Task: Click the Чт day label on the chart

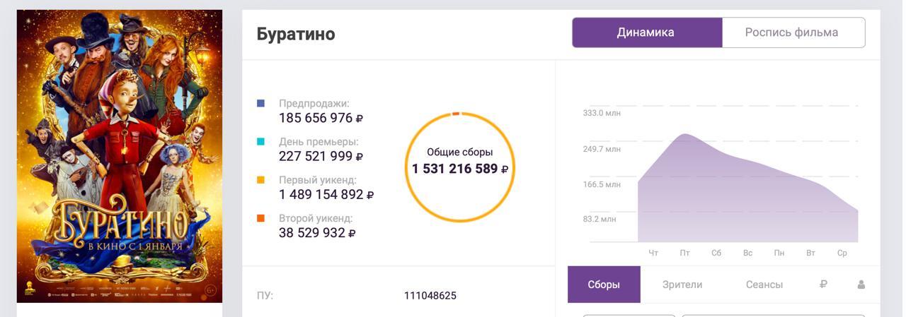Action: point(653,253)
